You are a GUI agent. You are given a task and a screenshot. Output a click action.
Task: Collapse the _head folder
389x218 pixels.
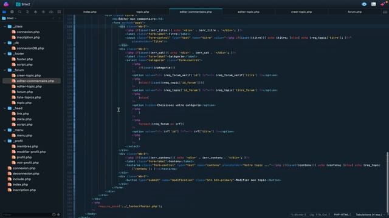[x=5, y=108]
